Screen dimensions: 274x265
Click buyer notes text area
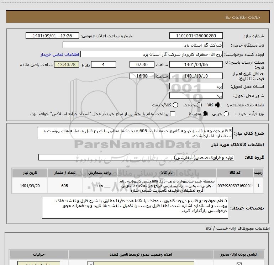click(135, 207)
